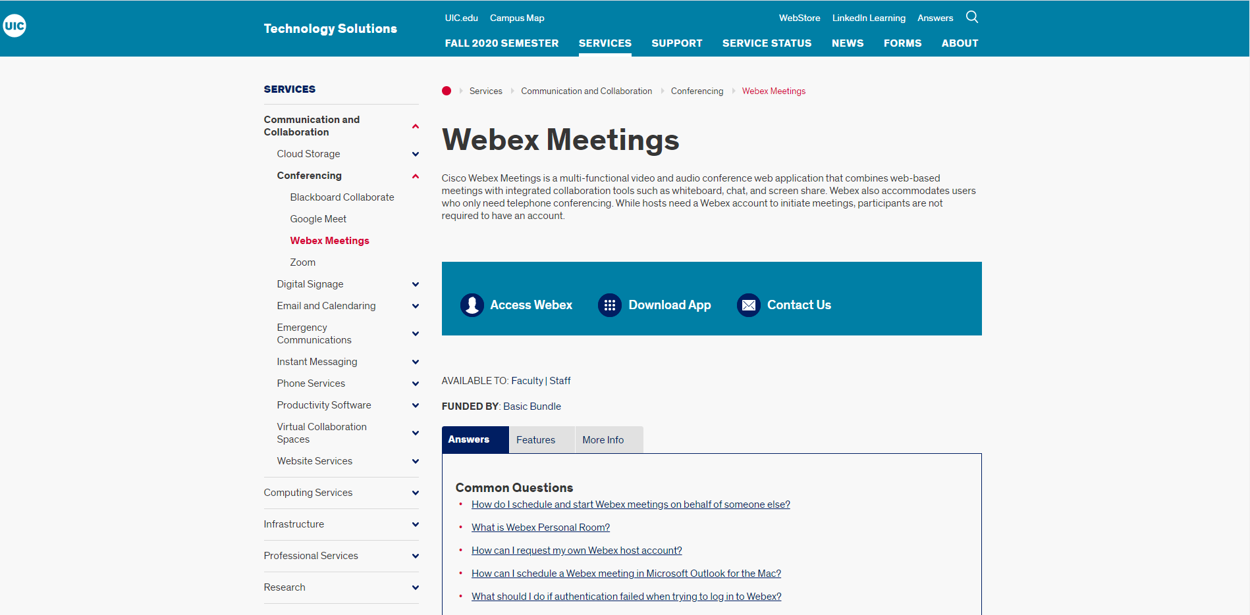This screenshot has height=615, width=1250.
Task: Open question about scheduling on behalf of someone
Action: pyautogui.click(x=631, y=504)
